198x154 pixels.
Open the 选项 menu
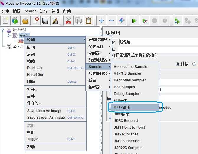[55, 11]
